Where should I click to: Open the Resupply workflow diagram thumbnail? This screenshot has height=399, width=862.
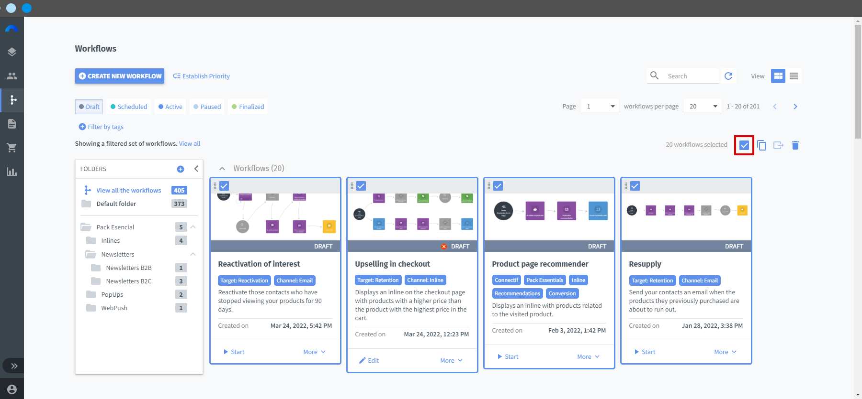tap(686, 216)
